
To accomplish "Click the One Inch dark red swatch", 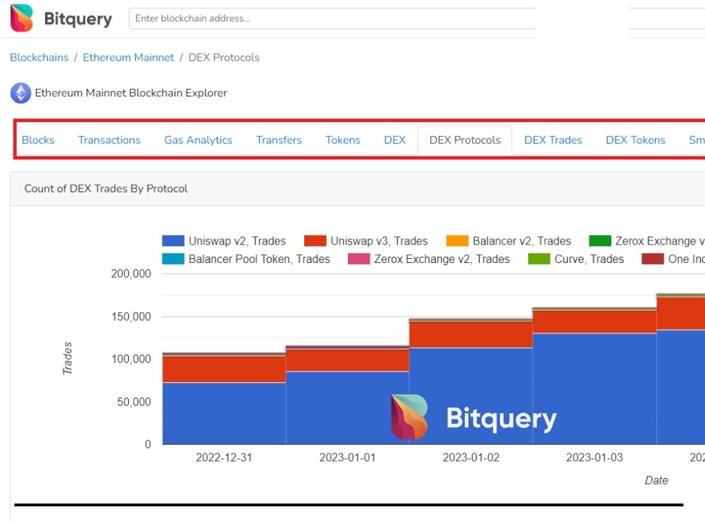I will [x=653, y=259].
